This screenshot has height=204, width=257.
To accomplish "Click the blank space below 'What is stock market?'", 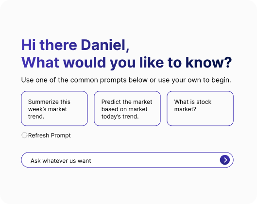I will [200, 119].
